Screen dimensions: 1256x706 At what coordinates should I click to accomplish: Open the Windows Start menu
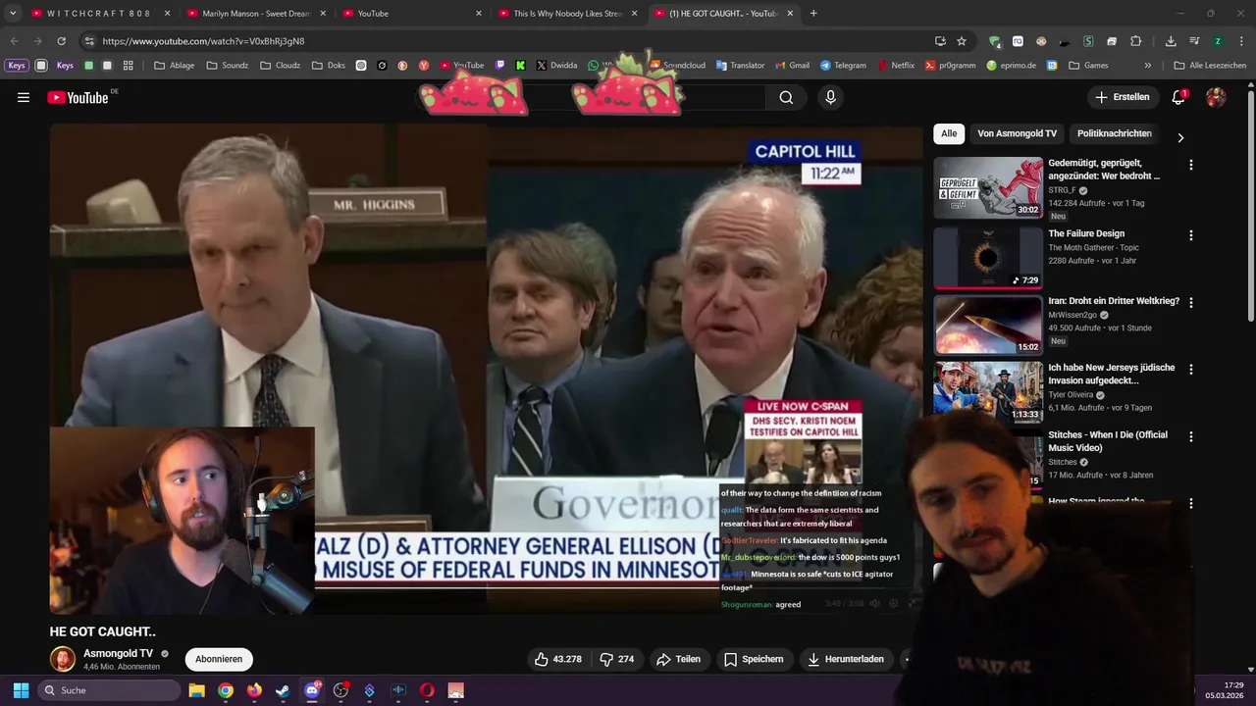(x=21, y=690)
